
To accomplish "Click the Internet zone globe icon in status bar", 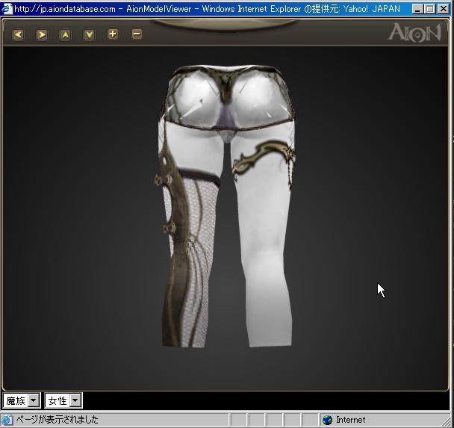I will pyautogui.click(x=327, y=420).
